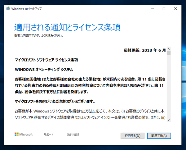Click the license text scrollbar thumb
186x150 pixels.
pyautogui.click(x=169, y=53)
